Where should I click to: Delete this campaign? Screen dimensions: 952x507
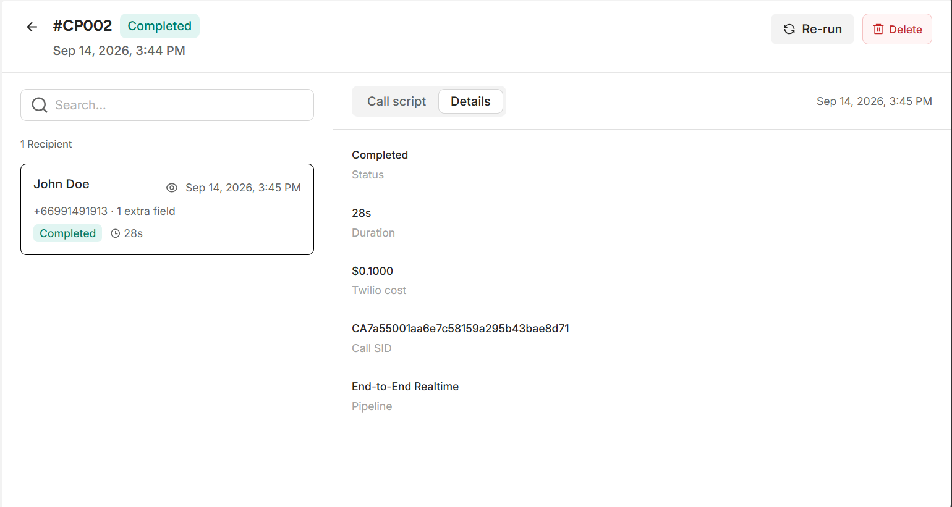pyautogui.click(x=897, y=29)
